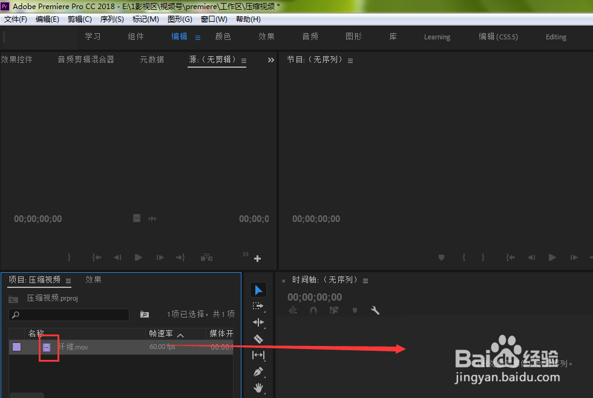Click timeline playhead timecode 00;00;00;00
593x398 pixels.
click(315, 297)
